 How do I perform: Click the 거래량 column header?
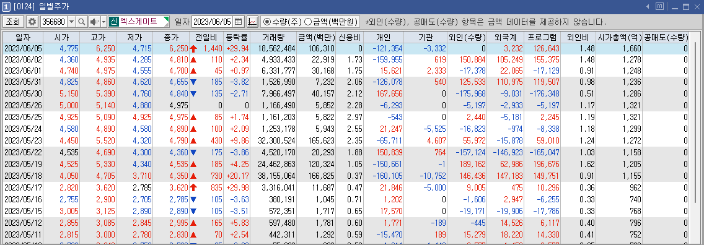click(273, 37)
